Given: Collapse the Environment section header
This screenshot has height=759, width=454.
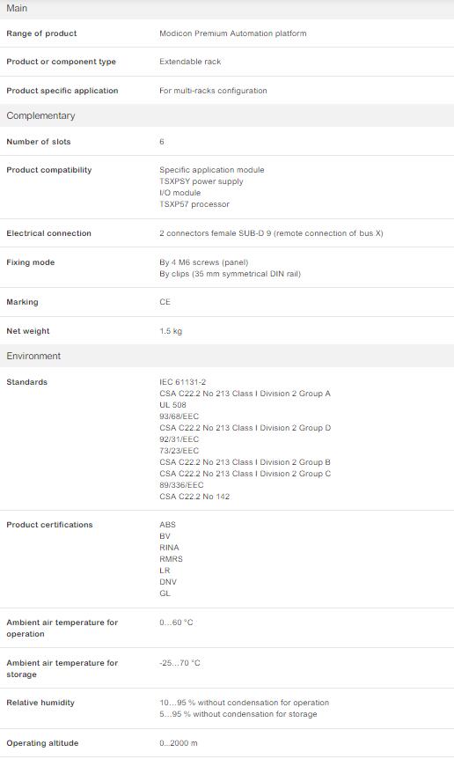Looking at the screenshot, I should [x=227, y=356].
